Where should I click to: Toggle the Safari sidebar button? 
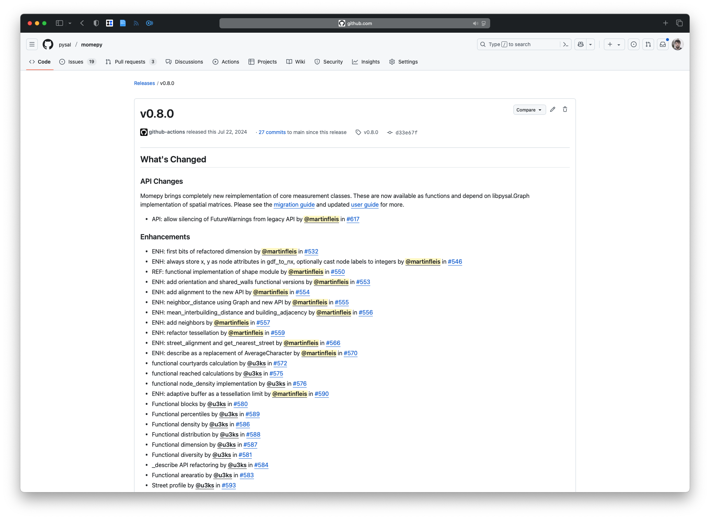pos(60,23)
